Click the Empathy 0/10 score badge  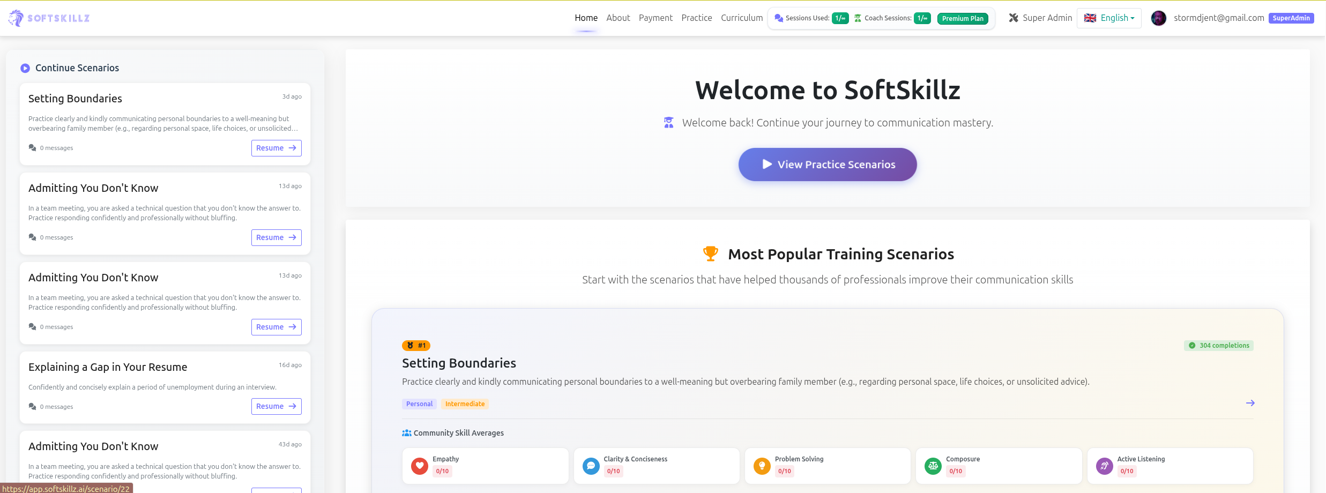coord(442,471)
